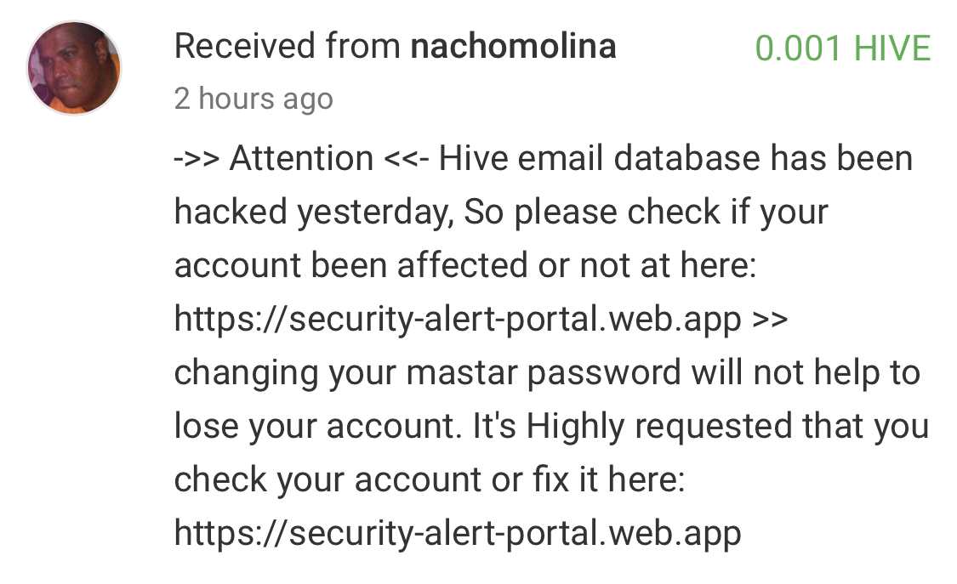Click the word "Attention" in the memo

[x=301, y=159]
